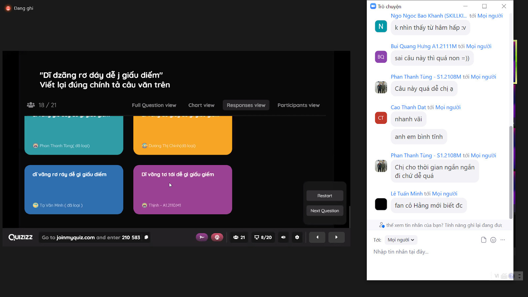This screenshot has width=528, height=297.
Task: Select Phan Thanh Tùng's teal response card
Action: tap(74, 135)
